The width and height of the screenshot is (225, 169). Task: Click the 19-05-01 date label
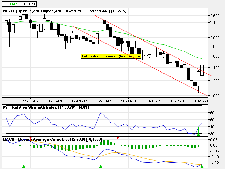(x=178, y=101)
